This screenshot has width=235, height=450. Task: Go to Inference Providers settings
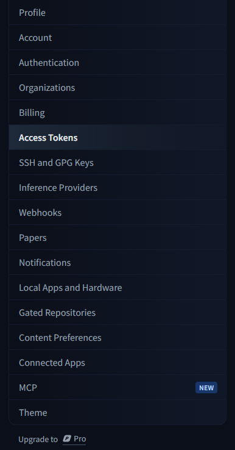118,187
